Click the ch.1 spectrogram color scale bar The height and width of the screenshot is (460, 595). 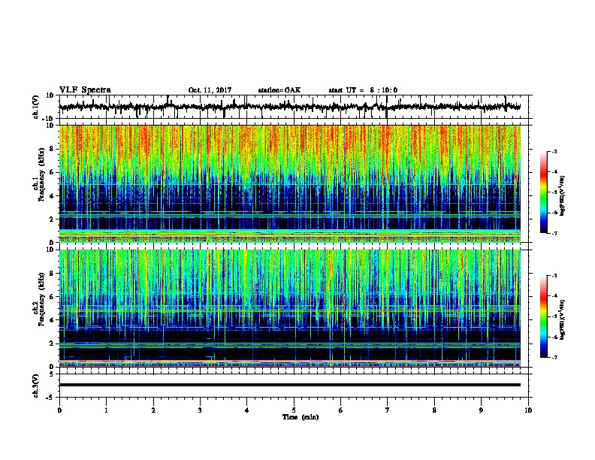click(x=544, y=192)
